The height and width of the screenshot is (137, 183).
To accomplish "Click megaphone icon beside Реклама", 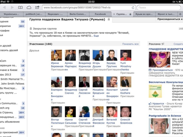I will tap(163, 44).
